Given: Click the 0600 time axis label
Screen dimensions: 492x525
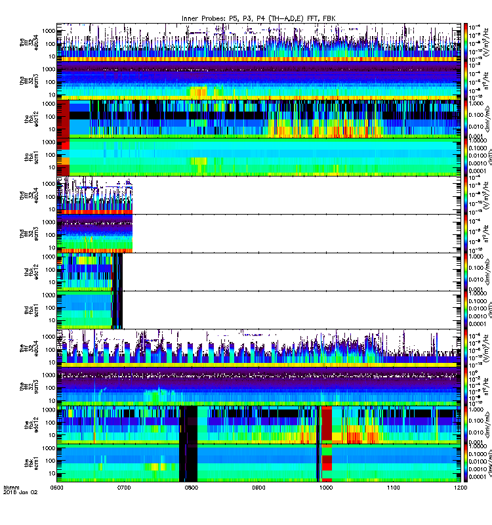Looking at the screenshot, I should pyautogui.click(x=56, y=488).
